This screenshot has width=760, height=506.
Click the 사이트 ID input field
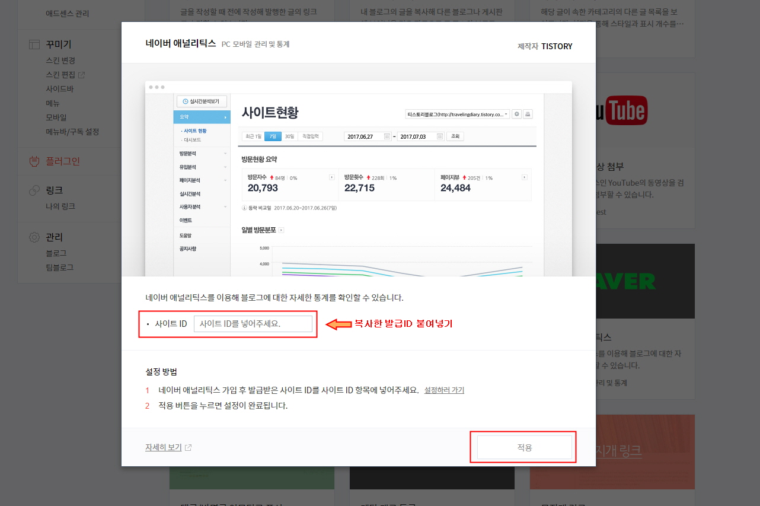(x=254, y=323)
